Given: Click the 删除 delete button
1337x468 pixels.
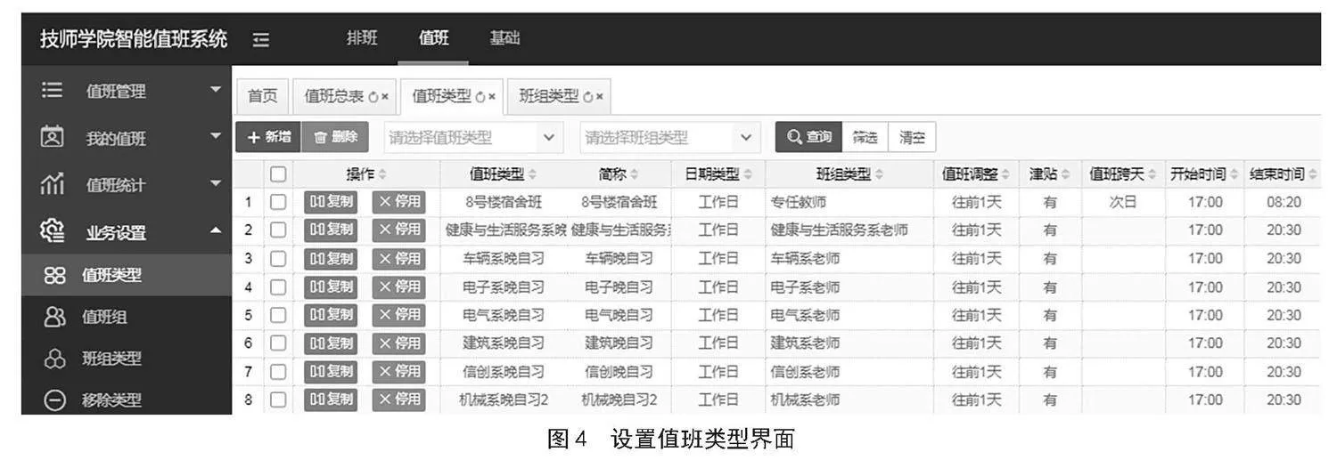Looking at the screenshot, I should 335,137.
